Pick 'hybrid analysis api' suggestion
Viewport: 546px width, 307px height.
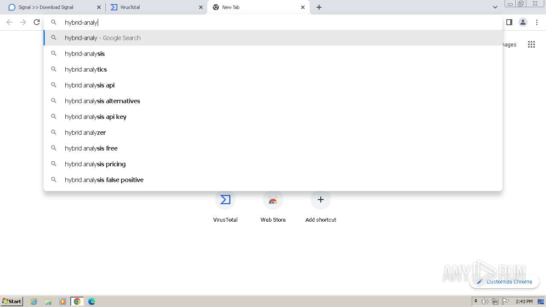pyautogui.click(x=273, y=85)
